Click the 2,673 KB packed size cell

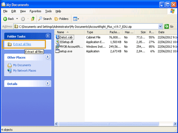pyautogui.click(x=116, y=51)
